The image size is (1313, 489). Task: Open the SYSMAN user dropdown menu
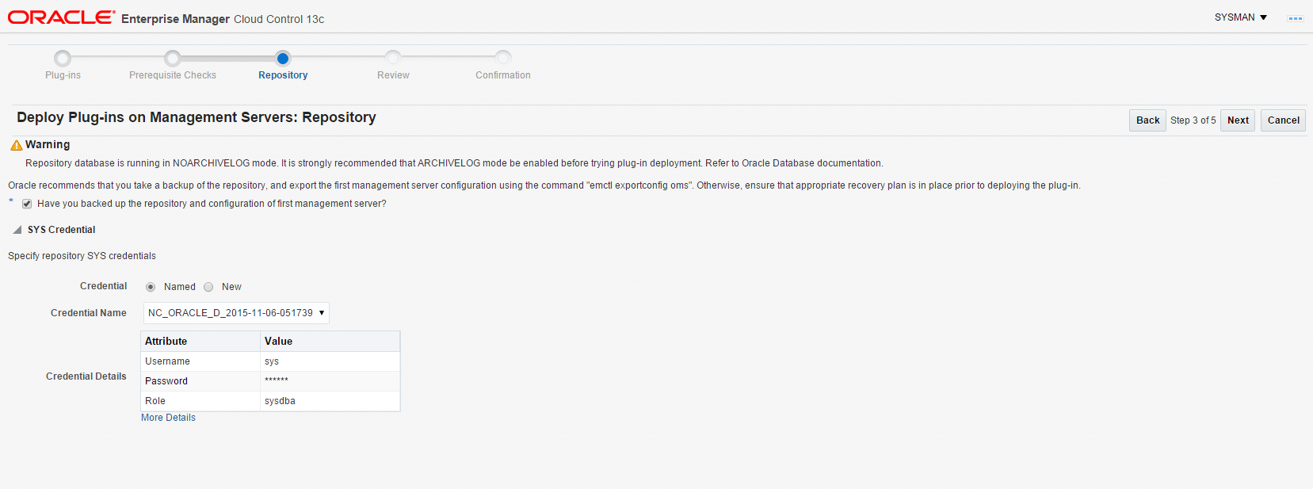click(1241, 17)
